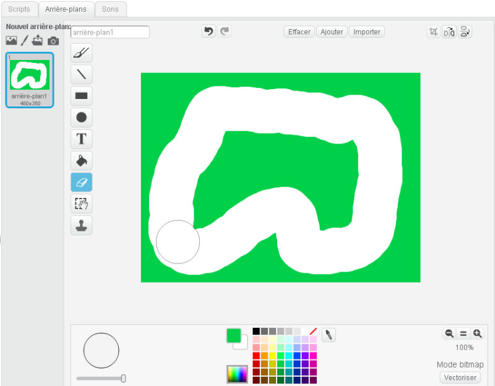Open the rainbow color palette switcher

point(237,374)
